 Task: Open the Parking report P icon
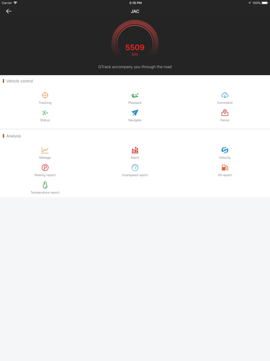point(45,167)
